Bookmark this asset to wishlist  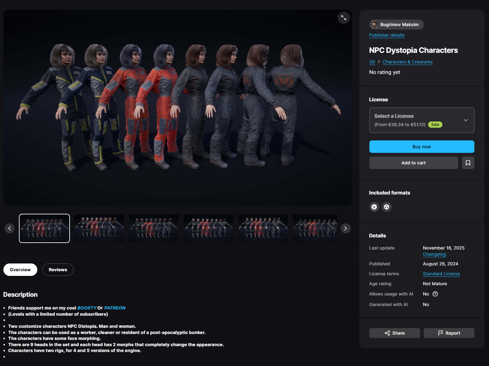[x=468, y=163]
